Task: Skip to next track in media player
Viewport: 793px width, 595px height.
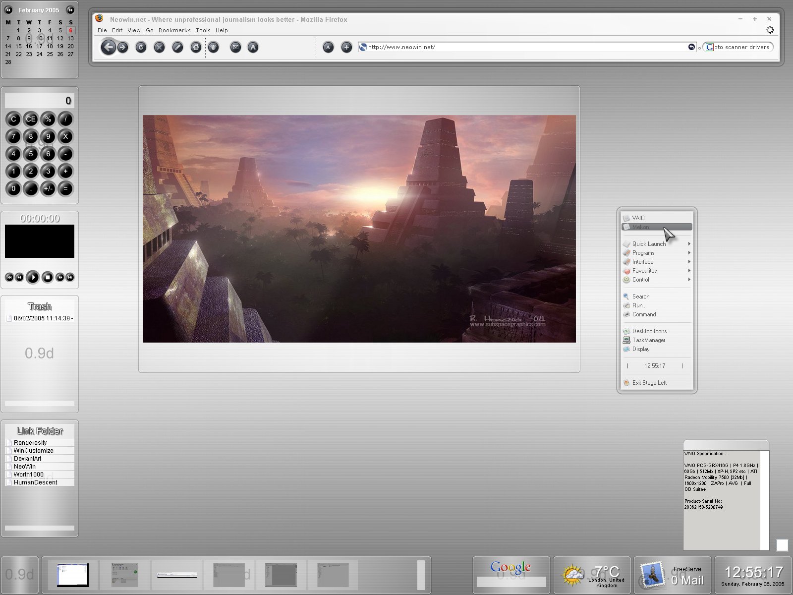Action: click(x=70, y=277)
